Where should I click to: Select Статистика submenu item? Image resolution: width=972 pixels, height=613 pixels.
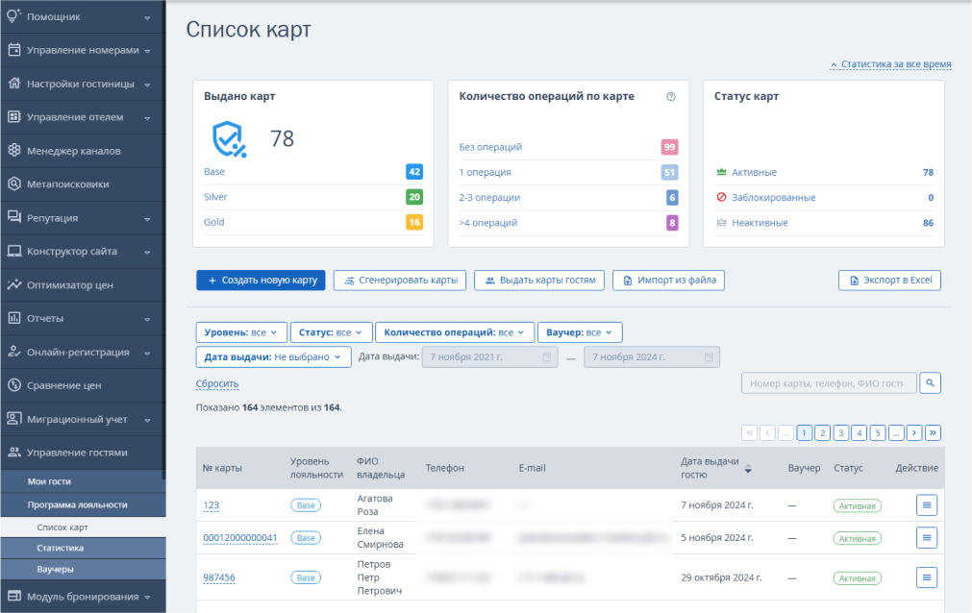pyautogui.click(x=61, y=548)
